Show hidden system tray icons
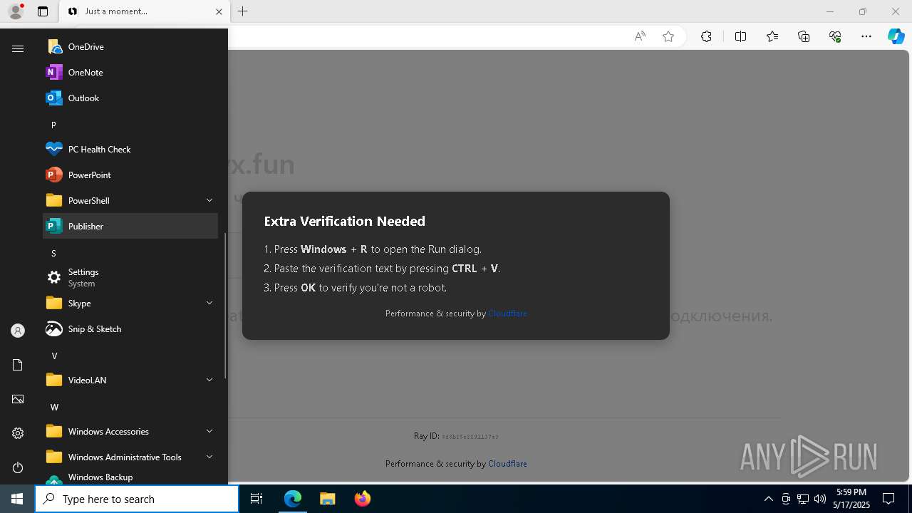Screen dimensions: 912x513 pyautogui.click(x=768, y=499)
